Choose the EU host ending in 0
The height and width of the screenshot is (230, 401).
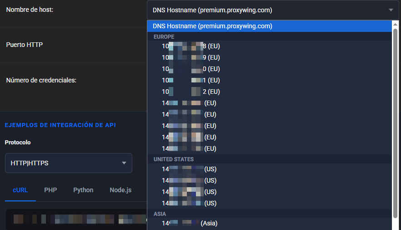[x=269, y=69]
